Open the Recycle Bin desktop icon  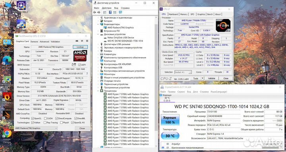pos(7,24)
